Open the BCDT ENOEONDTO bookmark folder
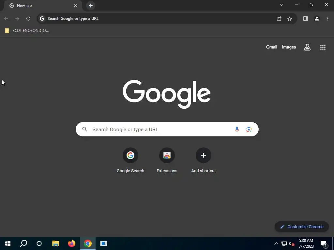 point(27,31)
